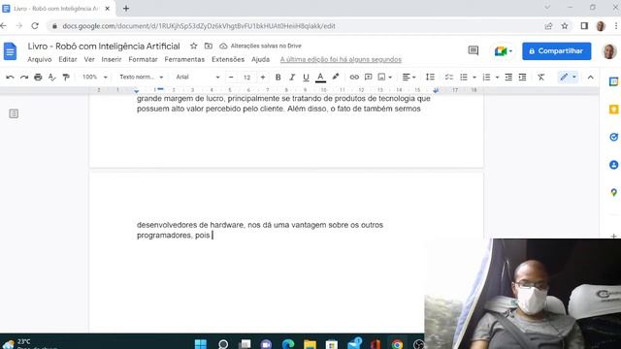Open the Ver menu
The image size is (621, 349).
[x=89, y=59]
